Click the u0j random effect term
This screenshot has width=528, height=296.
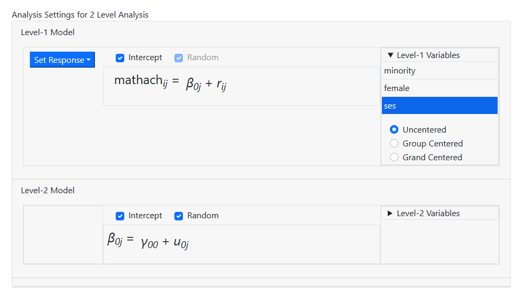[x=181, y=243]
